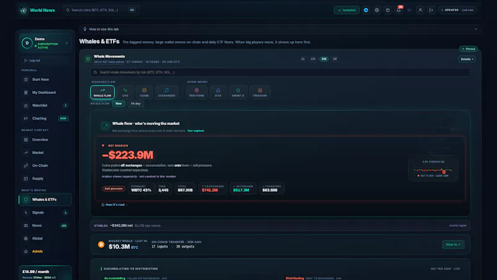This screenshot has width=497, height=280.
Task: Focus the Search coins field in top bar
Action: 101,10
